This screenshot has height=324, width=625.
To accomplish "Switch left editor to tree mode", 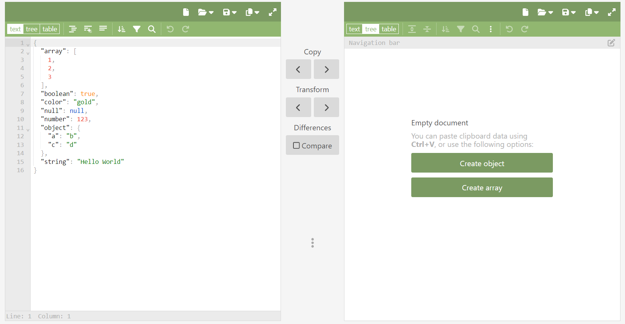I will [32, 29].
